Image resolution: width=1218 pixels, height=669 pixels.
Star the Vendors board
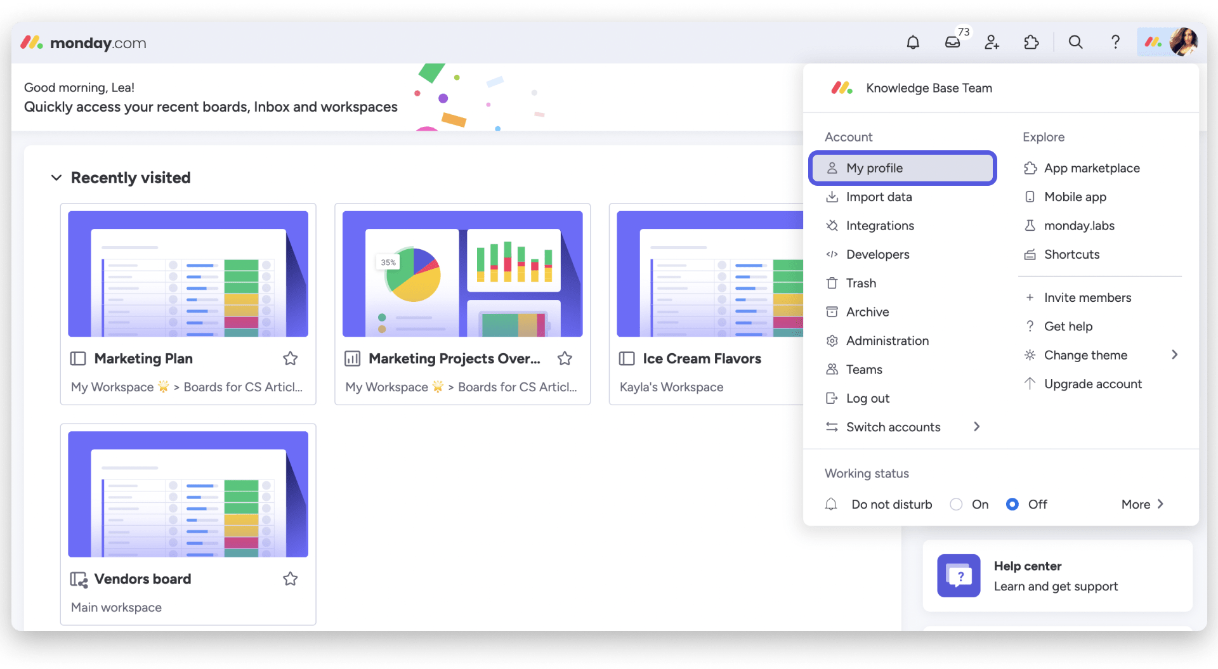tap(291, 579)
